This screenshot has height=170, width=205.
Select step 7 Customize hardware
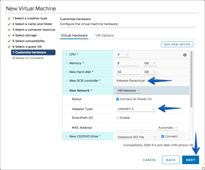click(33, 53)
